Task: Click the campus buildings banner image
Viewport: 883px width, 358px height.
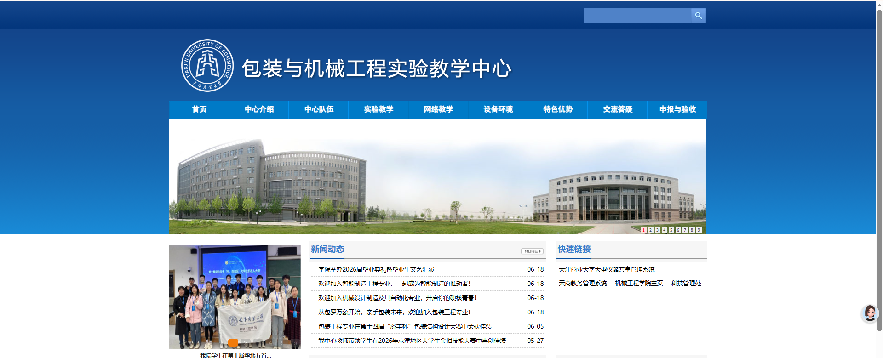Action: [x=438, y=177]
